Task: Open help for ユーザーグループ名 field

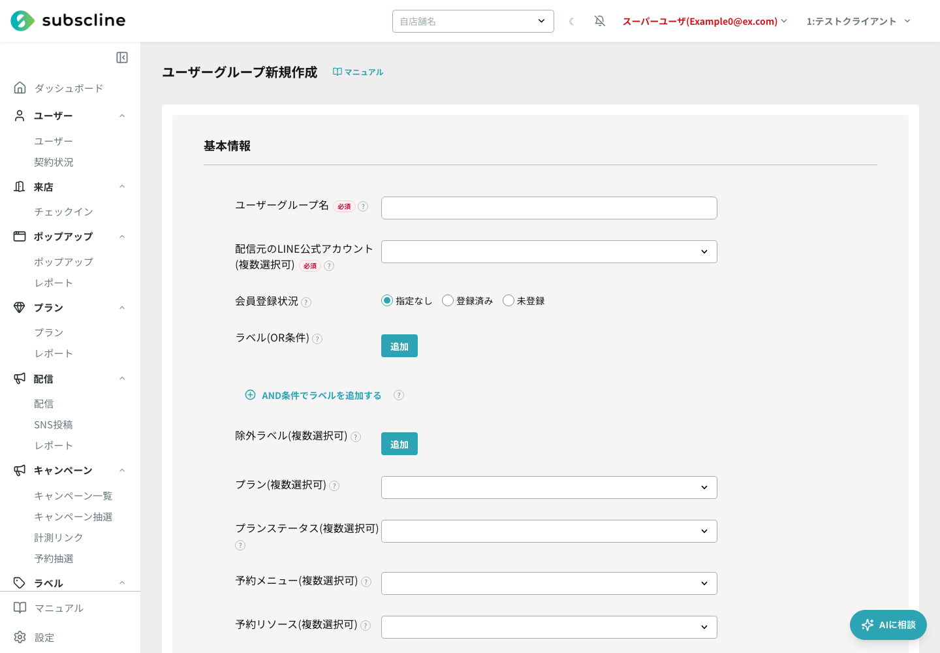Action: point(364,206)
